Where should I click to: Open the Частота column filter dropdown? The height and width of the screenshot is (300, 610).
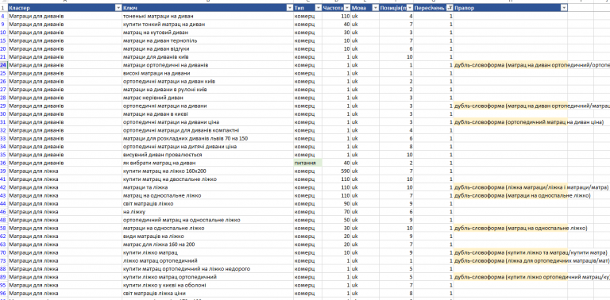pos(347,8)
